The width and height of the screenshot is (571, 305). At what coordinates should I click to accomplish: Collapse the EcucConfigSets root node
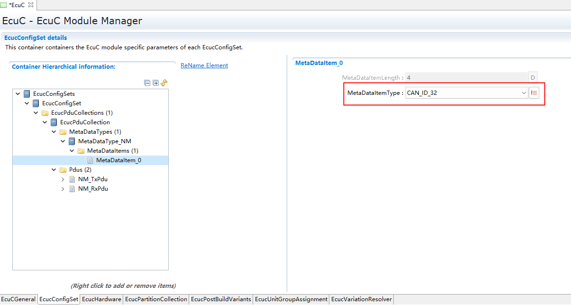pos(18,94)
